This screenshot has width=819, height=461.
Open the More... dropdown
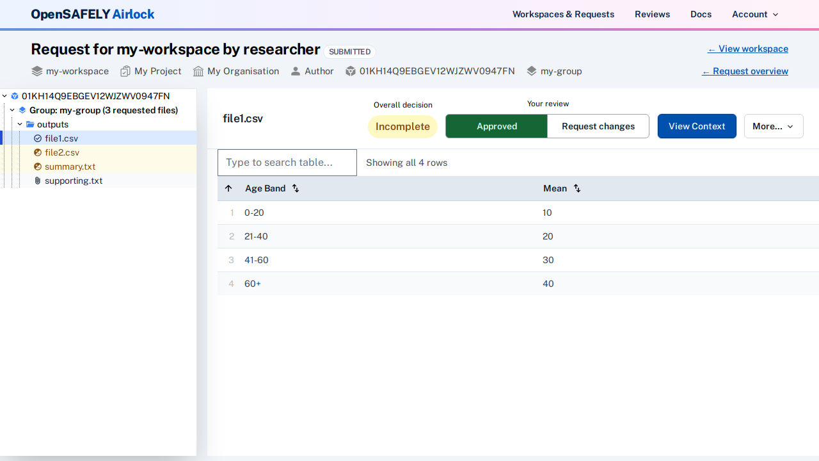coord(773,126)
